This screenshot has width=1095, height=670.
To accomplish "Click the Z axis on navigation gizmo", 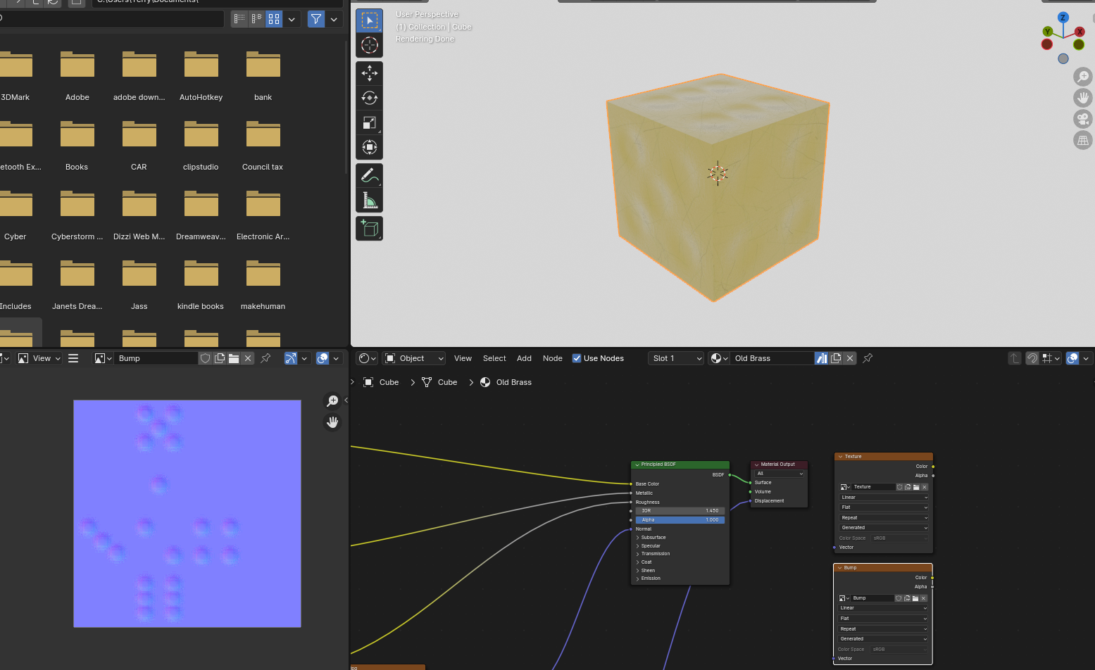I will click(1063, 17).
